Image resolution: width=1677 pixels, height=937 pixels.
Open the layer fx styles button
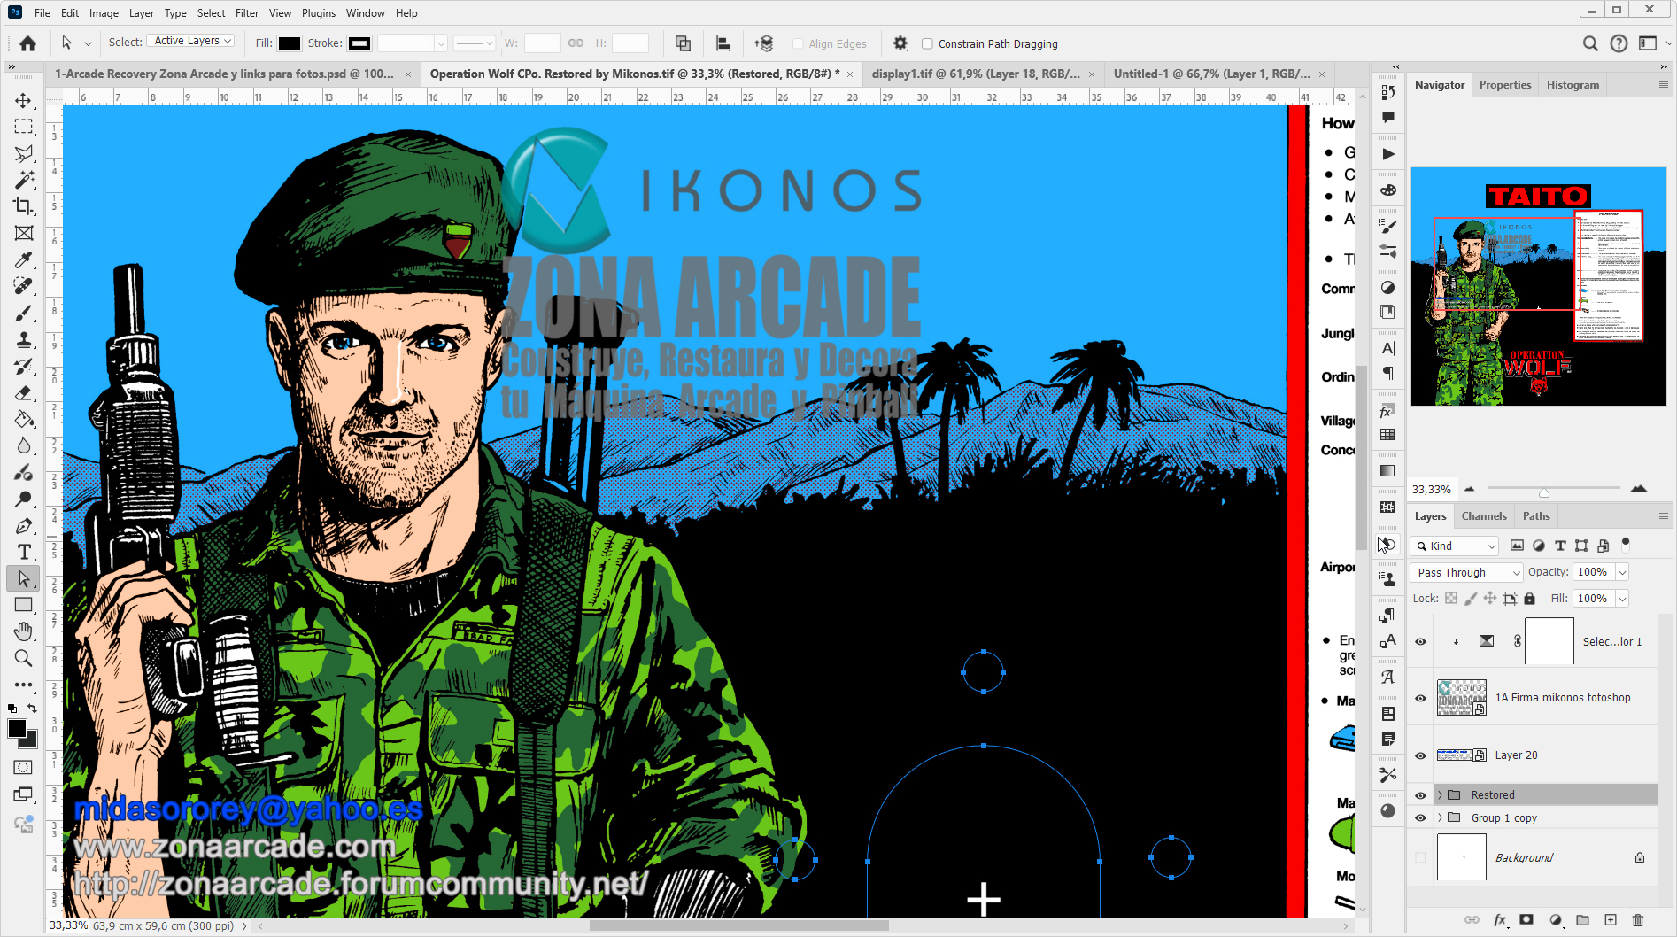coord(1499,920)
